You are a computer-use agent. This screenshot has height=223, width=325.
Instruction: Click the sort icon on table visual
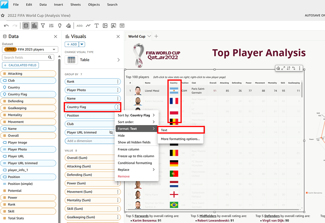tap(288, 68)
